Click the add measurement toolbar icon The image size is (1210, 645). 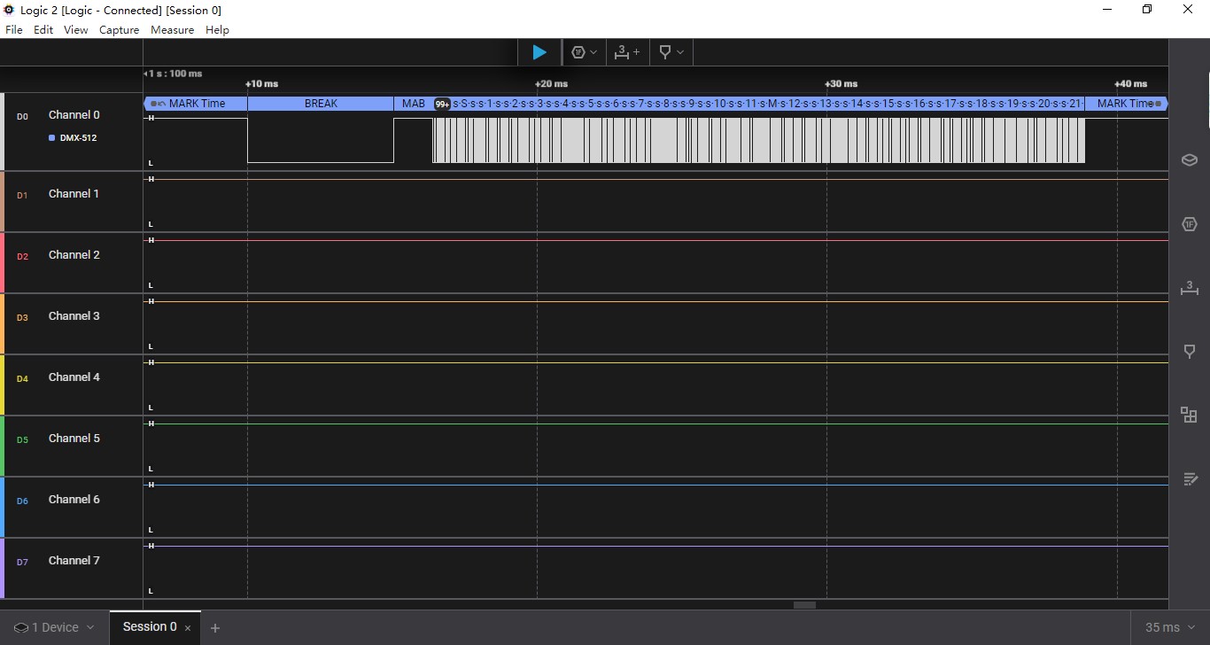click(x=627, y=52)
